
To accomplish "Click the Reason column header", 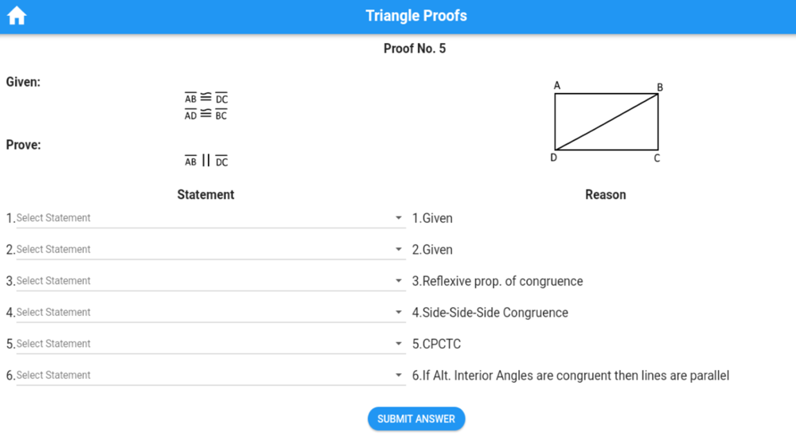I will click(x=605, y=195).
